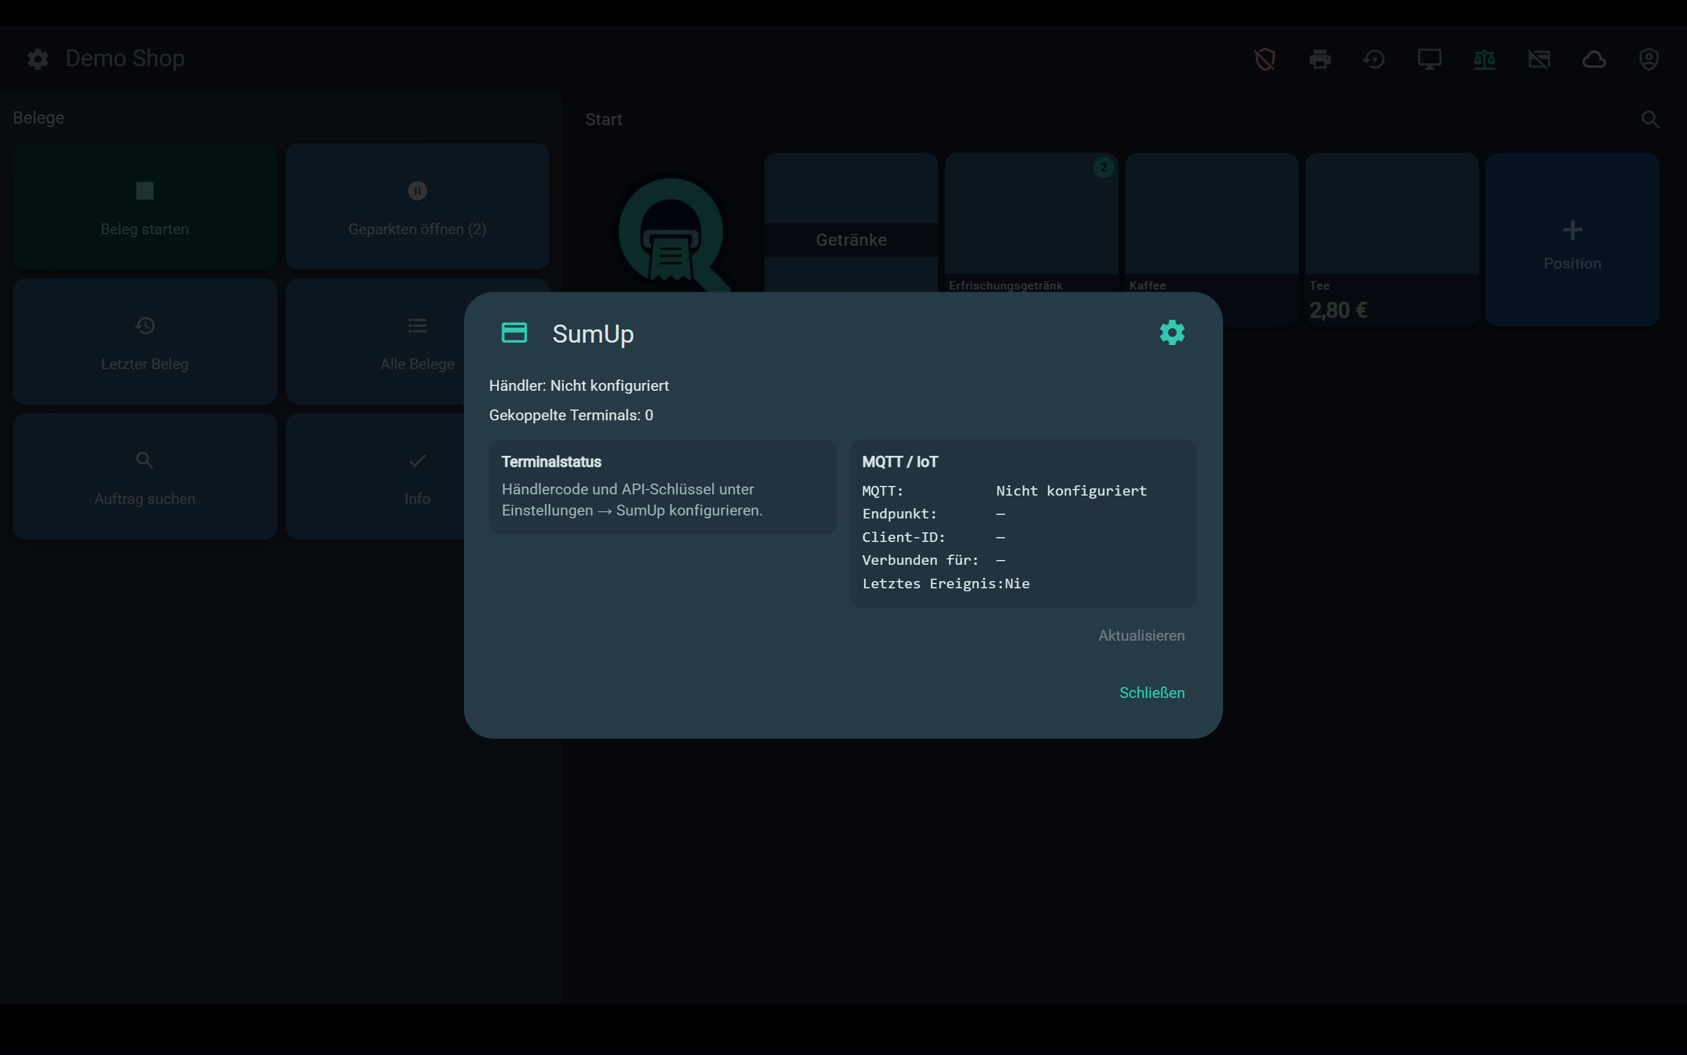This screenshot has width=1687, height=1055.
Task: Open the crossed-out card terminal icon
Action: click(x=1539, y=59)
